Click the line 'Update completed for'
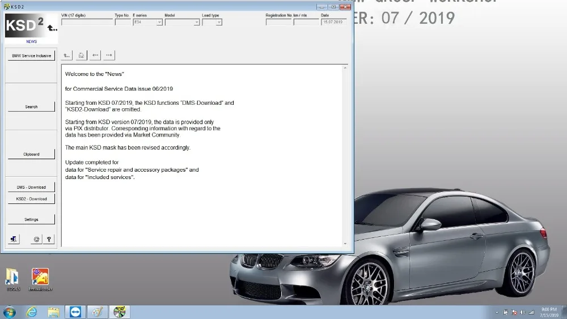This screenshot has height=319, width=567. click(92, 163)
